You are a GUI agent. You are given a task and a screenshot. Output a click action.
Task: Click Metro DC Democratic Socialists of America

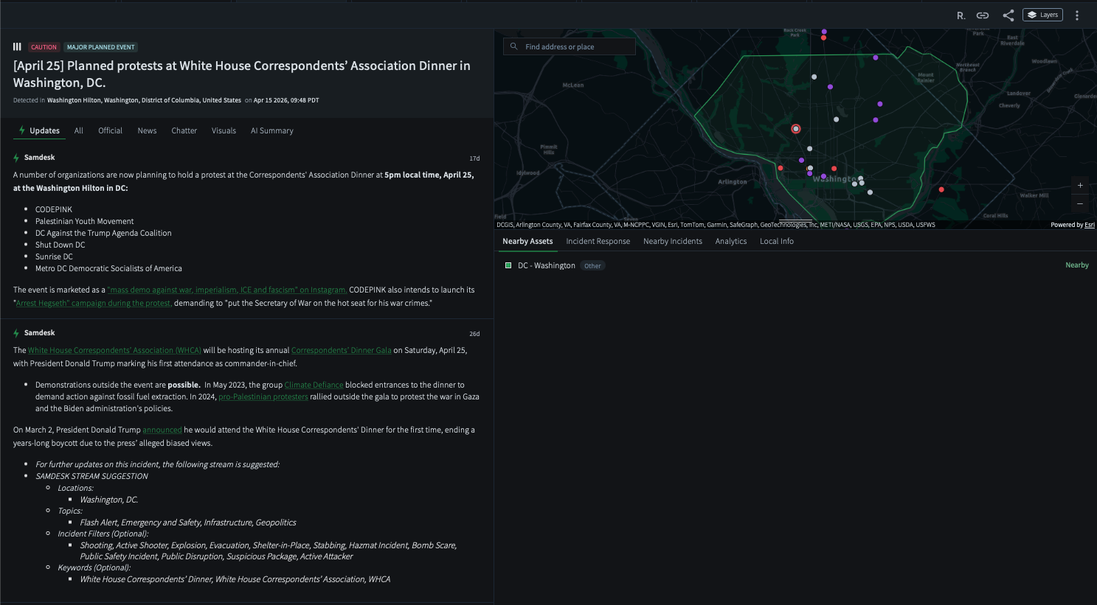[x=109, y=268]
